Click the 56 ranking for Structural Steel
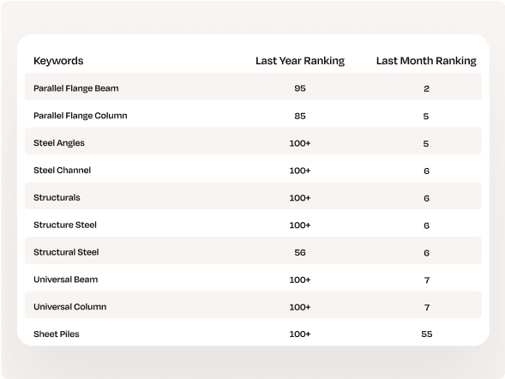The image size is (505, 379). (300, 252)
